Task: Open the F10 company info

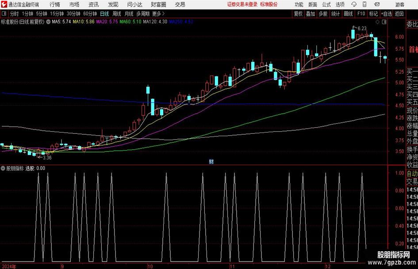Action: pyautogui.click(x=361, y=14)
